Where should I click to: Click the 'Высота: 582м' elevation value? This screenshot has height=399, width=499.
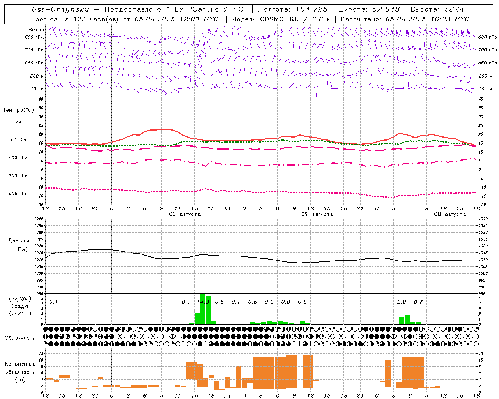point(437,9)
